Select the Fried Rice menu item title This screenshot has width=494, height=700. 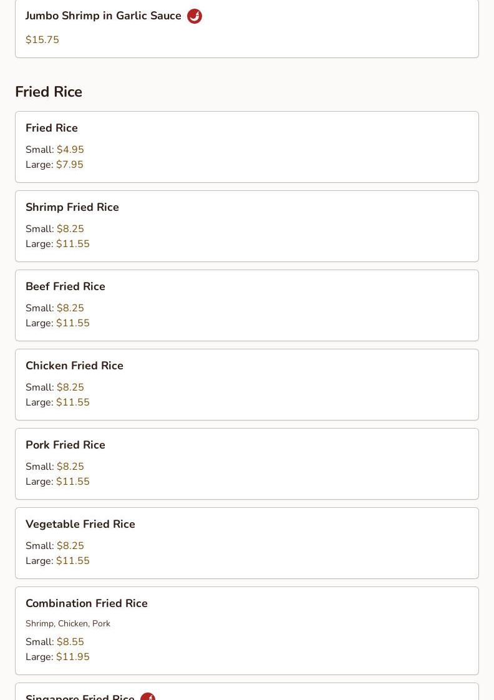[x=52, y=128]
